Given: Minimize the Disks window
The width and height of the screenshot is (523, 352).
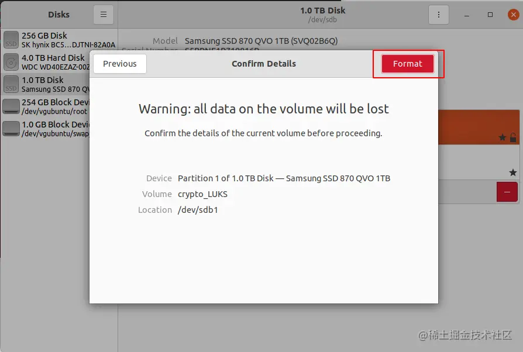Looking at the screenshot, I should point(467,15).
